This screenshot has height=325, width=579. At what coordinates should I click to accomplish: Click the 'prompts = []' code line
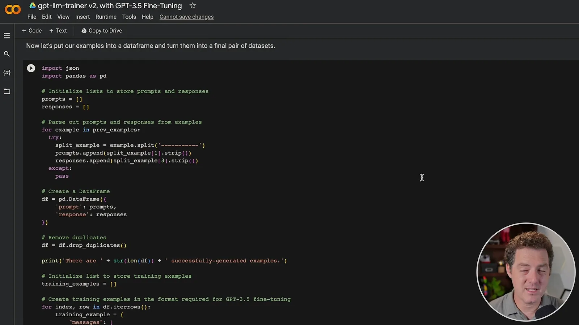[62, 99]
